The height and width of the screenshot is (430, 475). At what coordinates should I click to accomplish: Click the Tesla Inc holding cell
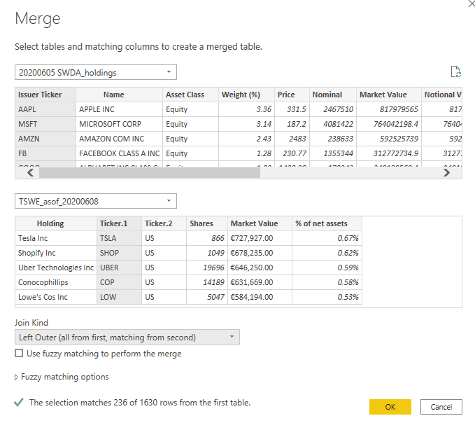[56, 238]
